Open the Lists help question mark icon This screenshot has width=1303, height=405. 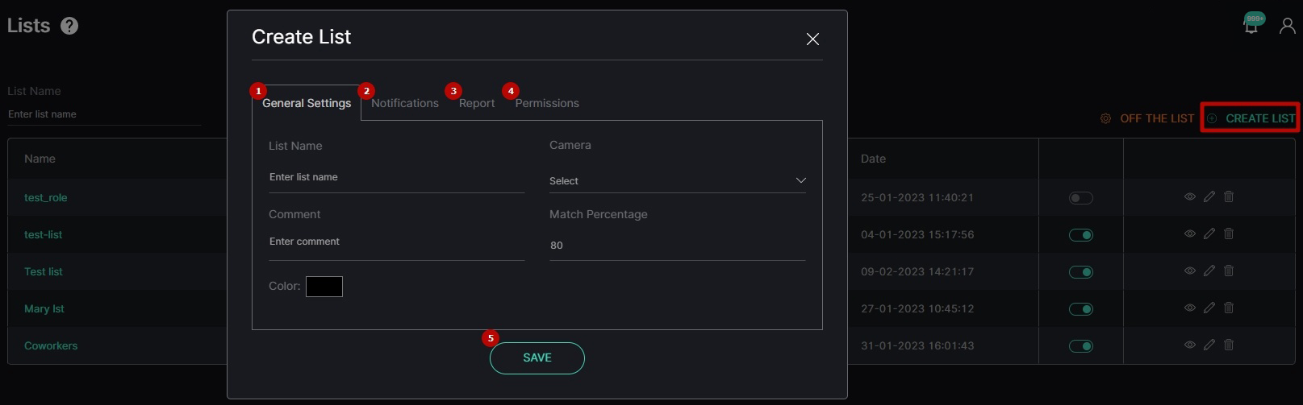point(69,26)
